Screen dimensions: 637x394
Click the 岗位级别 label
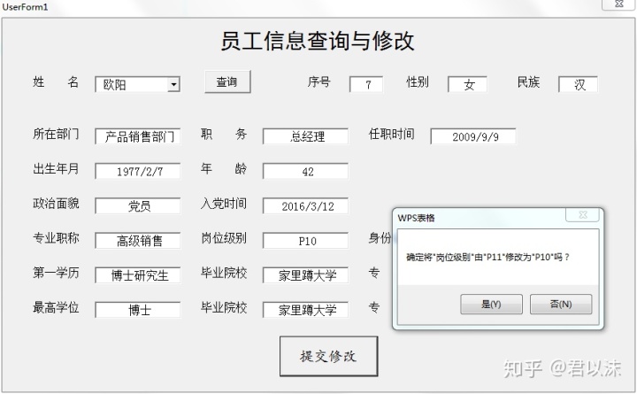point(224,238)
